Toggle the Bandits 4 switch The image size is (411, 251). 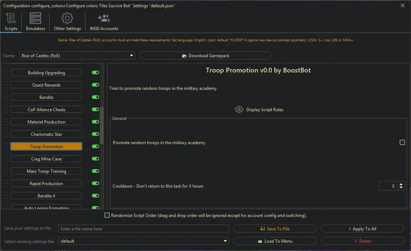pos(96,196)
